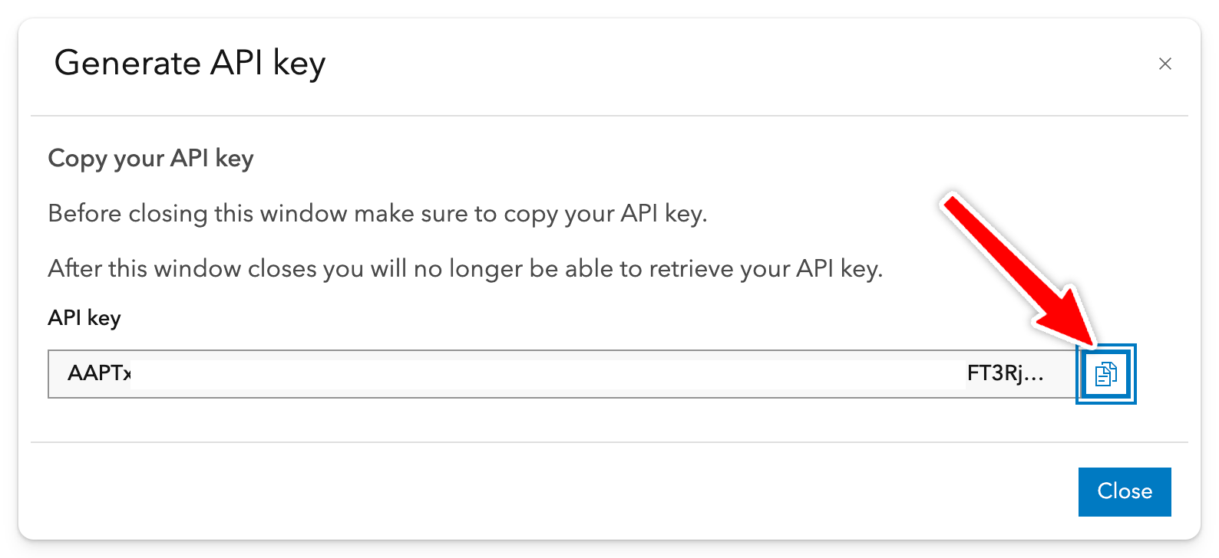
Task: Click the "Before closing this window" sentence
Action: (x=377, y=213)
